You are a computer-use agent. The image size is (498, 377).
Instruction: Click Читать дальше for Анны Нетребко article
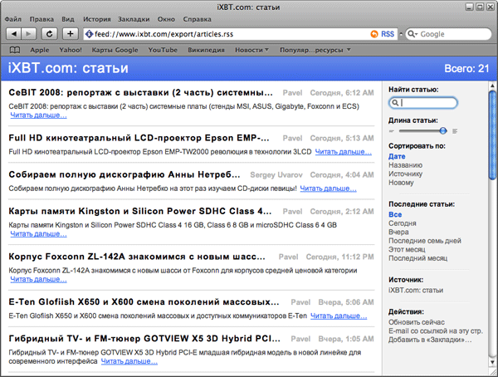pos(328,188)
